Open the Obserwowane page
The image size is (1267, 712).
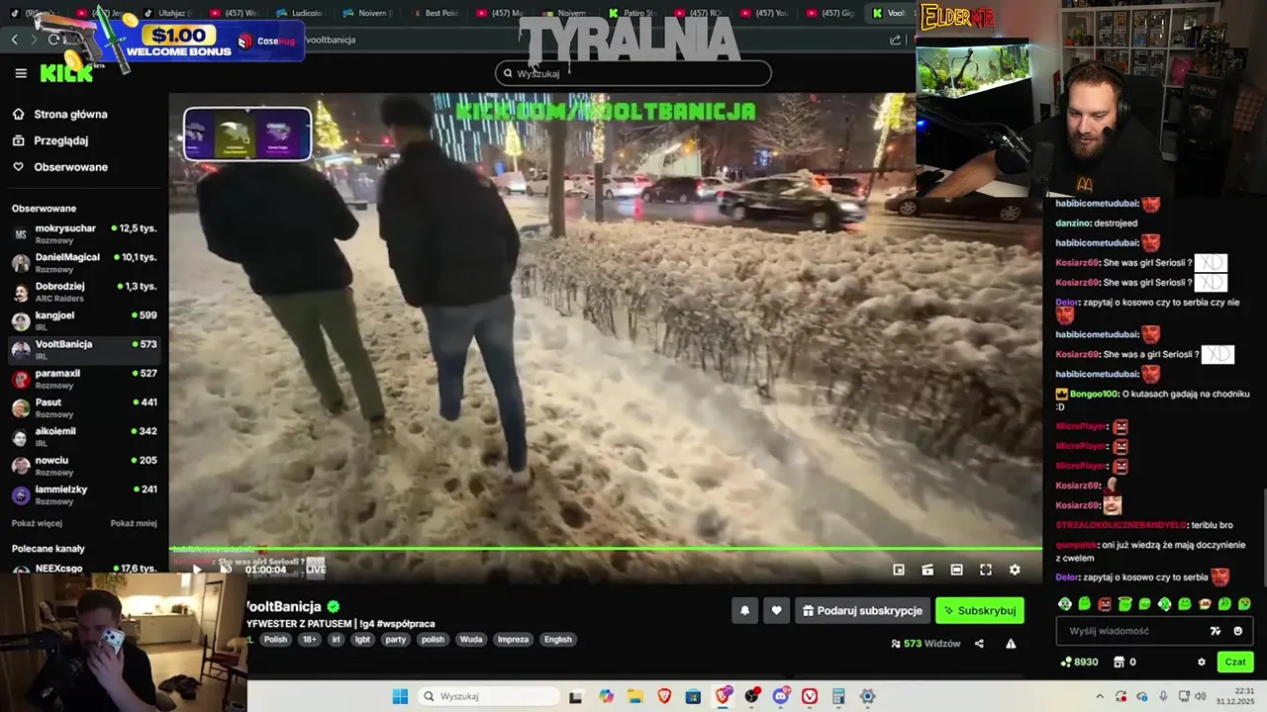point(60,167)
